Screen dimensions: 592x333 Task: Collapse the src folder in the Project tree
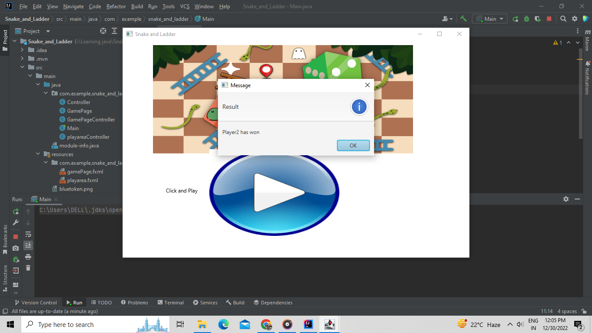pos(22,67)
